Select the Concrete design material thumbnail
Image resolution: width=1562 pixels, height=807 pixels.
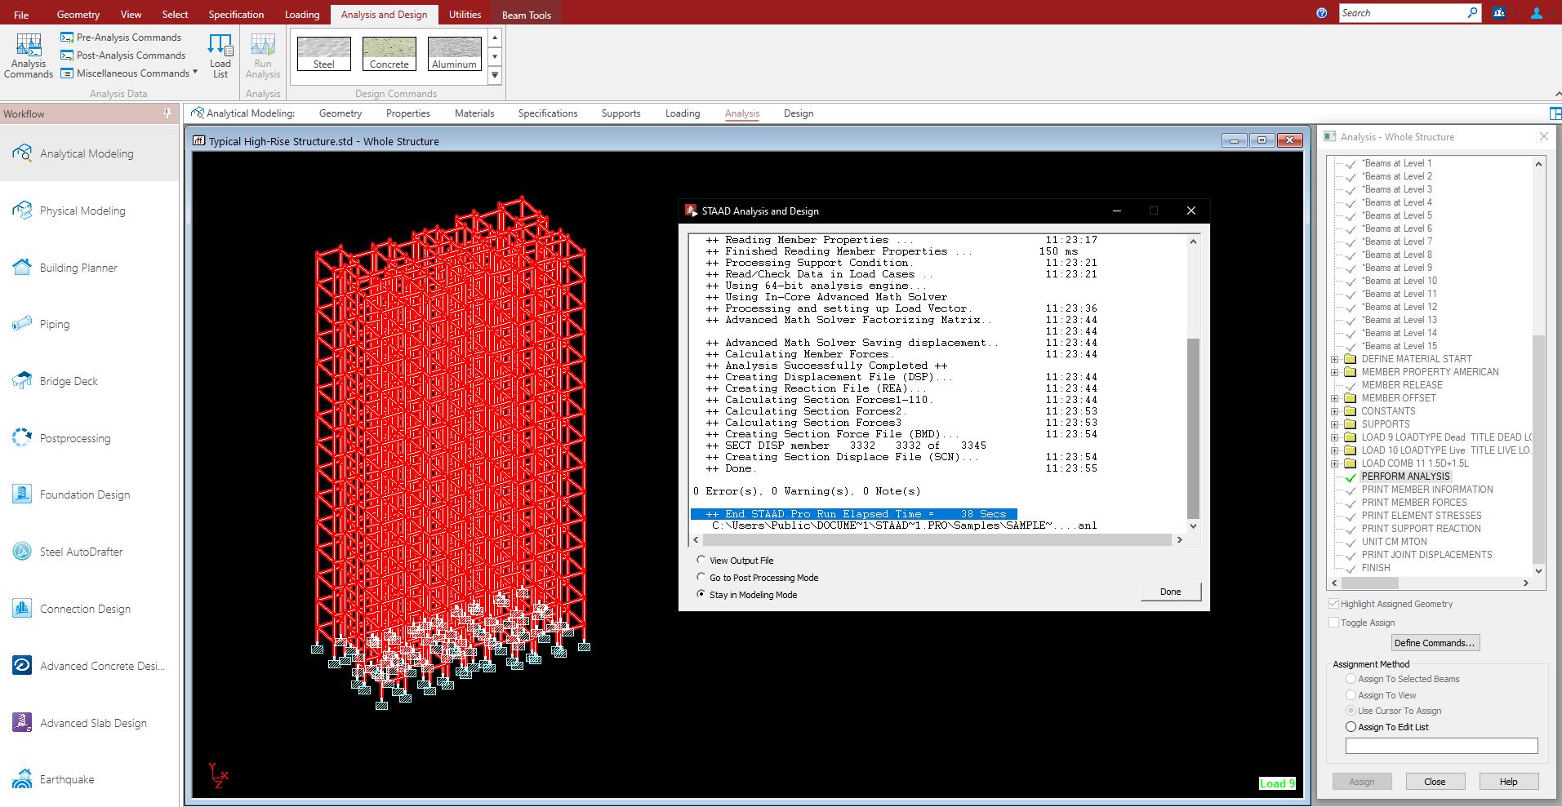(x=389, y=54)
